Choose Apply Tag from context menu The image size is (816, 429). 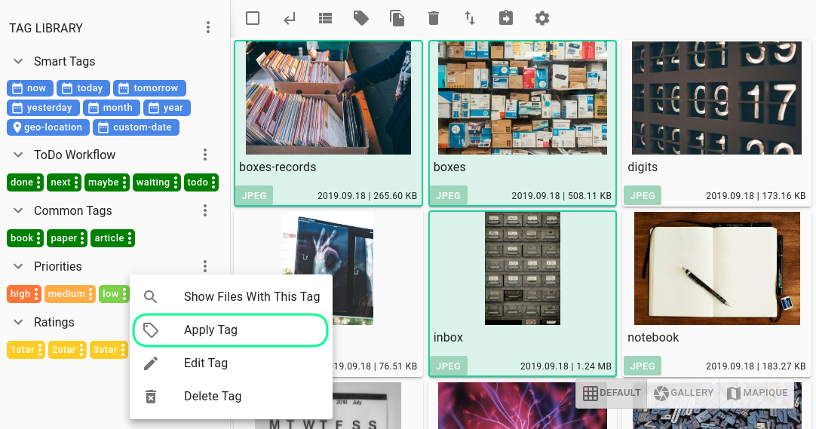pyautogui.click(x=231, y=329)
